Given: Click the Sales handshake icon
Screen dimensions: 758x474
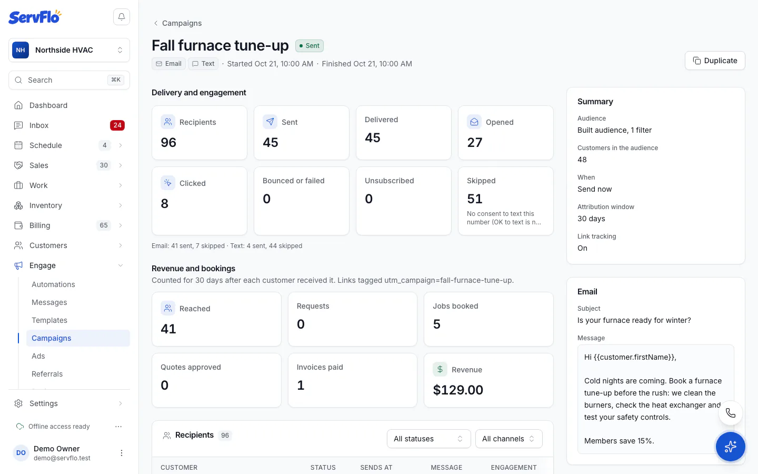Looking at the screenshot, I should click(x=18, y=165).
